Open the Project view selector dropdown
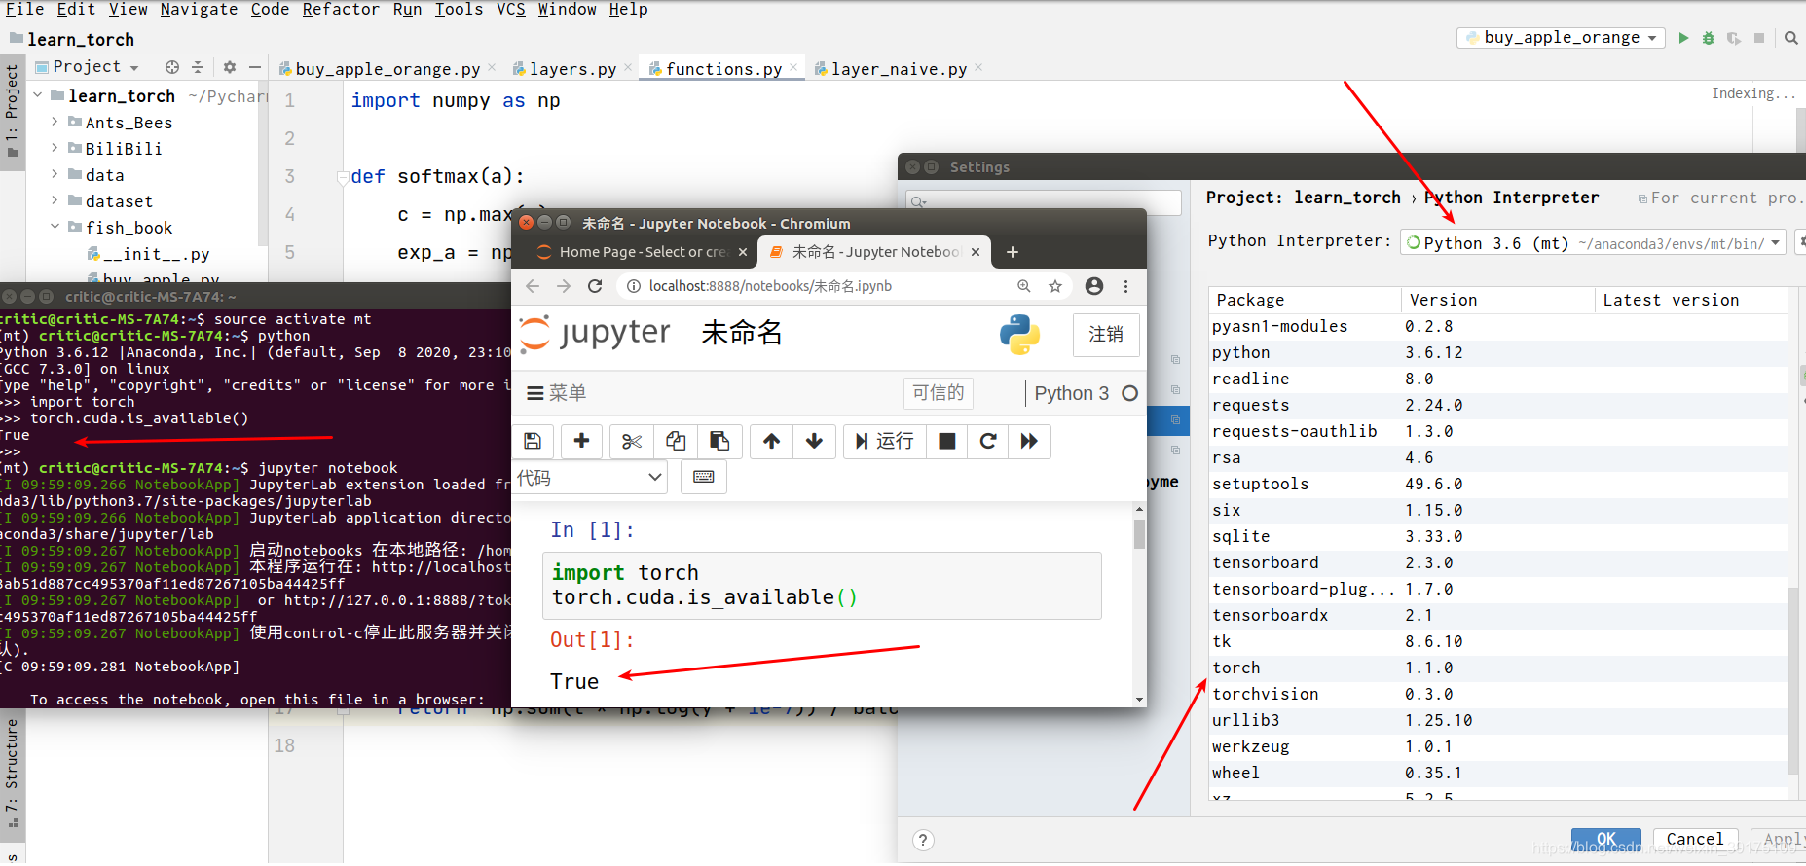Screen dimensions: 1806x866 (x=88, y=67)
